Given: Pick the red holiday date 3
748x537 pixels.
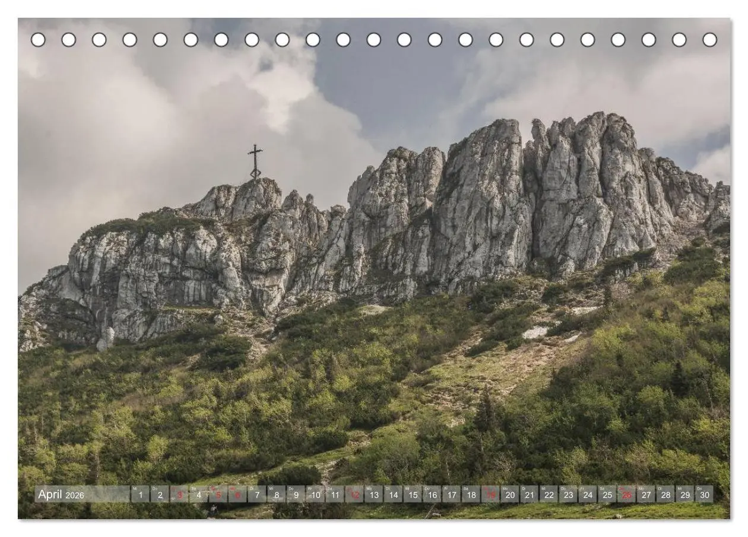Looking at the screenshot, I should click(x=179, y=494).
